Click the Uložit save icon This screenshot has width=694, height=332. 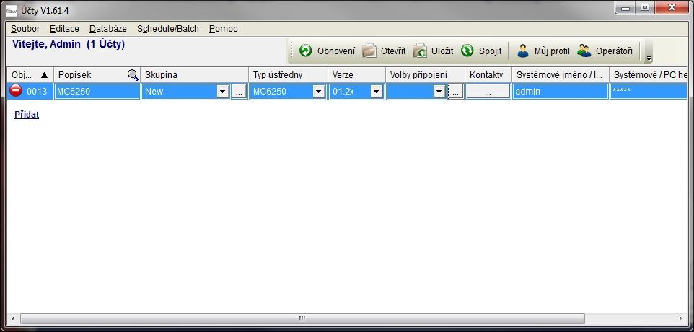pyautogui.click(x=420, y=51)
